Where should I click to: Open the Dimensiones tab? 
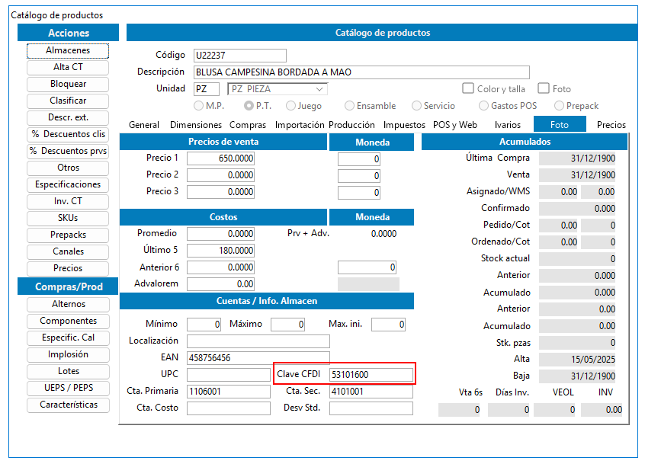196,125
